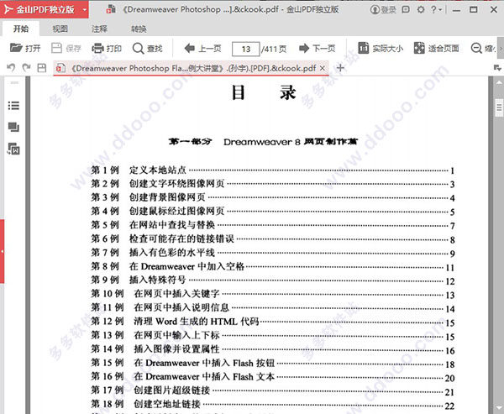This screenshot has width=504, height=414.
Task: Switch to the 视图 tab
Action: pyautogui.click(x=60, y=29)
